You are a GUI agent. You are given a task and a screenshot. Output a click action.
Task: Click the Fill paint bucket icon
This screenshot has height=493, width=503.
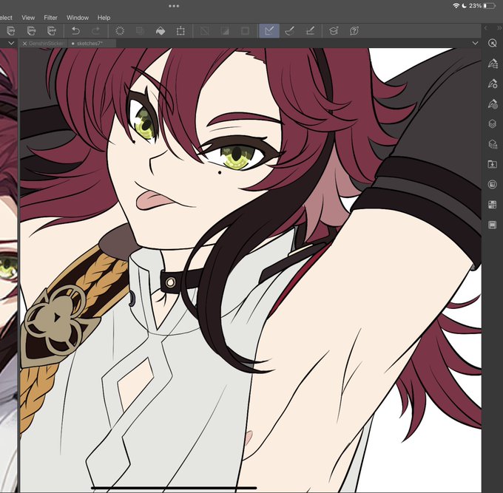click(160, 31)
